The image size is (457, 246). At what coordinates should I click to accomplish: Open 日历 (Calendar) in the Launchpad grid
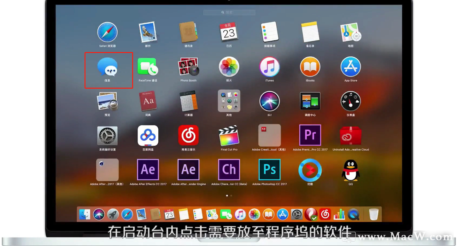[229, 32]
